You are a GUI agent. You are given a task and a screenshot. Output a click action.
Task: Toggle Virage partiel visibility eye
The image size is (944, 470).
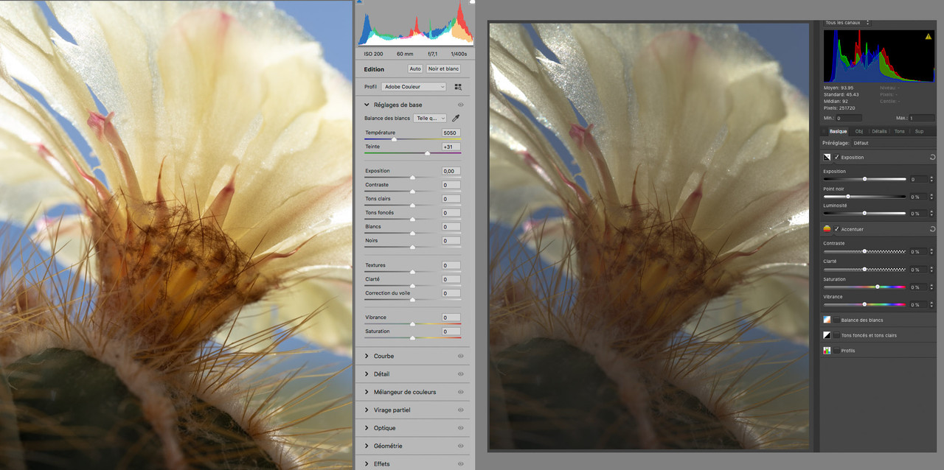tap(461, 410)
